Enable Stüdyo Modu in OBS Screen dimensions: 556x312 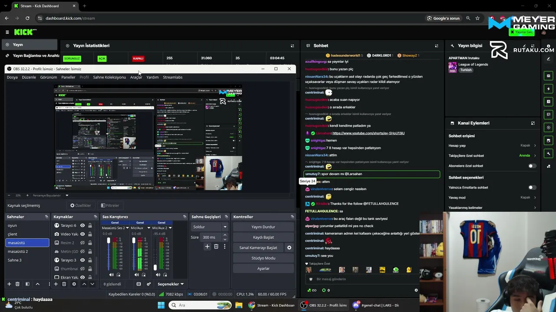pyautogui.click(x=263, y=258)
